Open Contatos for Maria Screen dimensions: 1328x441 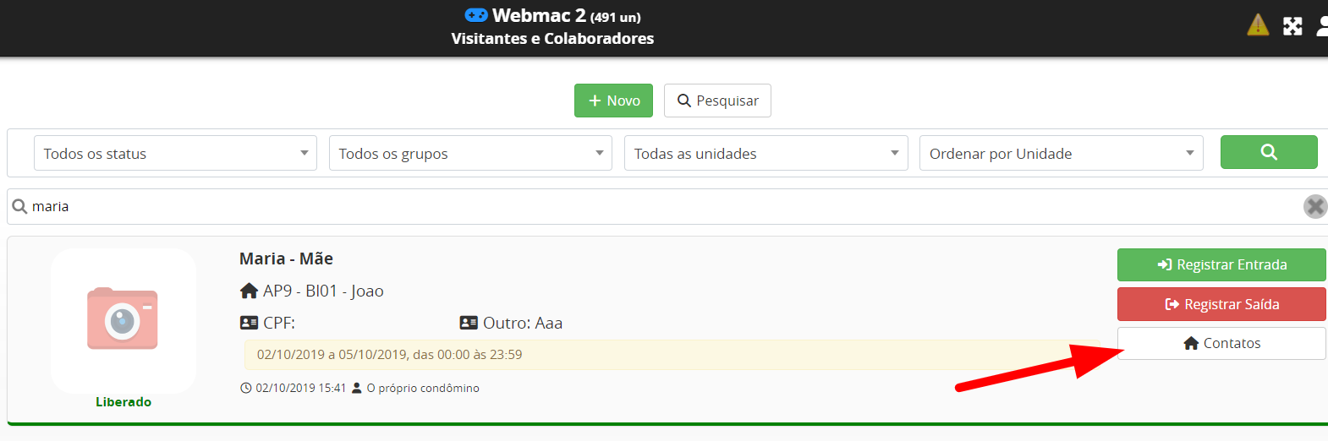[x=1221, y=343]
